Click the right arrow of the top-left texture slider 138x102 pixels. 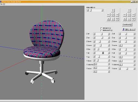pyautogui.click(x=102, y=10)
